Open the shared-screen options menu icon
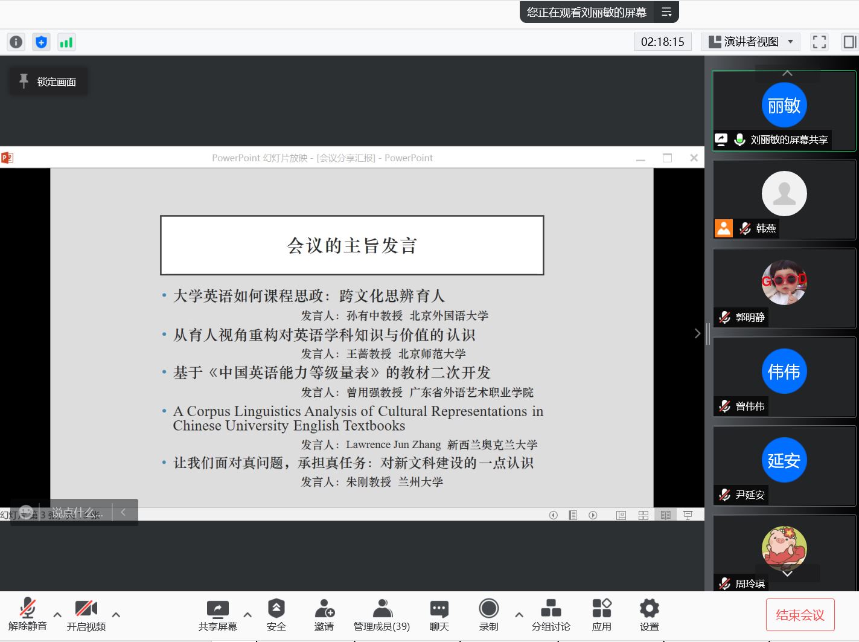This screenshot has width=859, height=642. (666, 12)
